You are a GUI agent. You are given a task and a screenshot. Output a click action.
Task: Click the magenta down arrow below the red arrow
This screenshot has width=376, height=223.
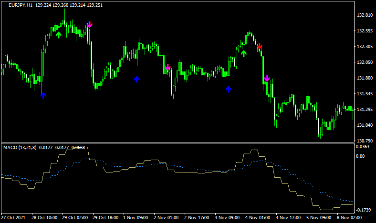267,78
